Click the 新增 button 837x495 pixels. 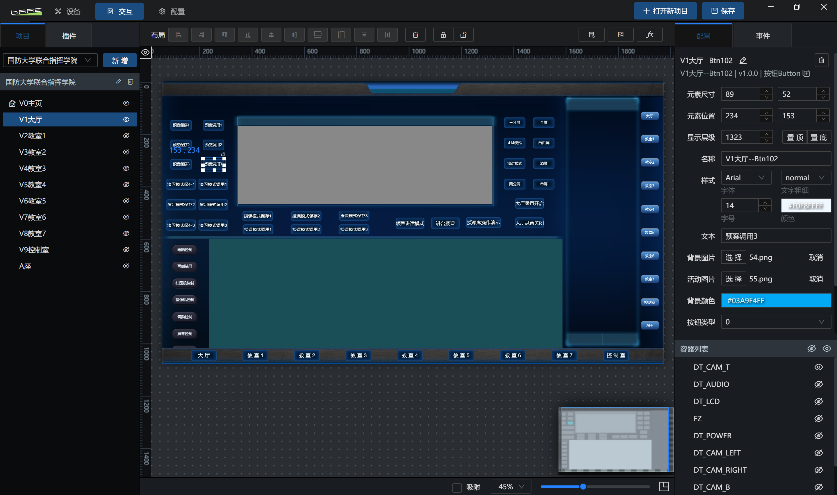(x=120, y=60)
